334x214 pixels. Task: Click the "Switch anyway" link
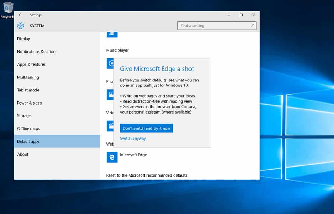pos(133,138)
